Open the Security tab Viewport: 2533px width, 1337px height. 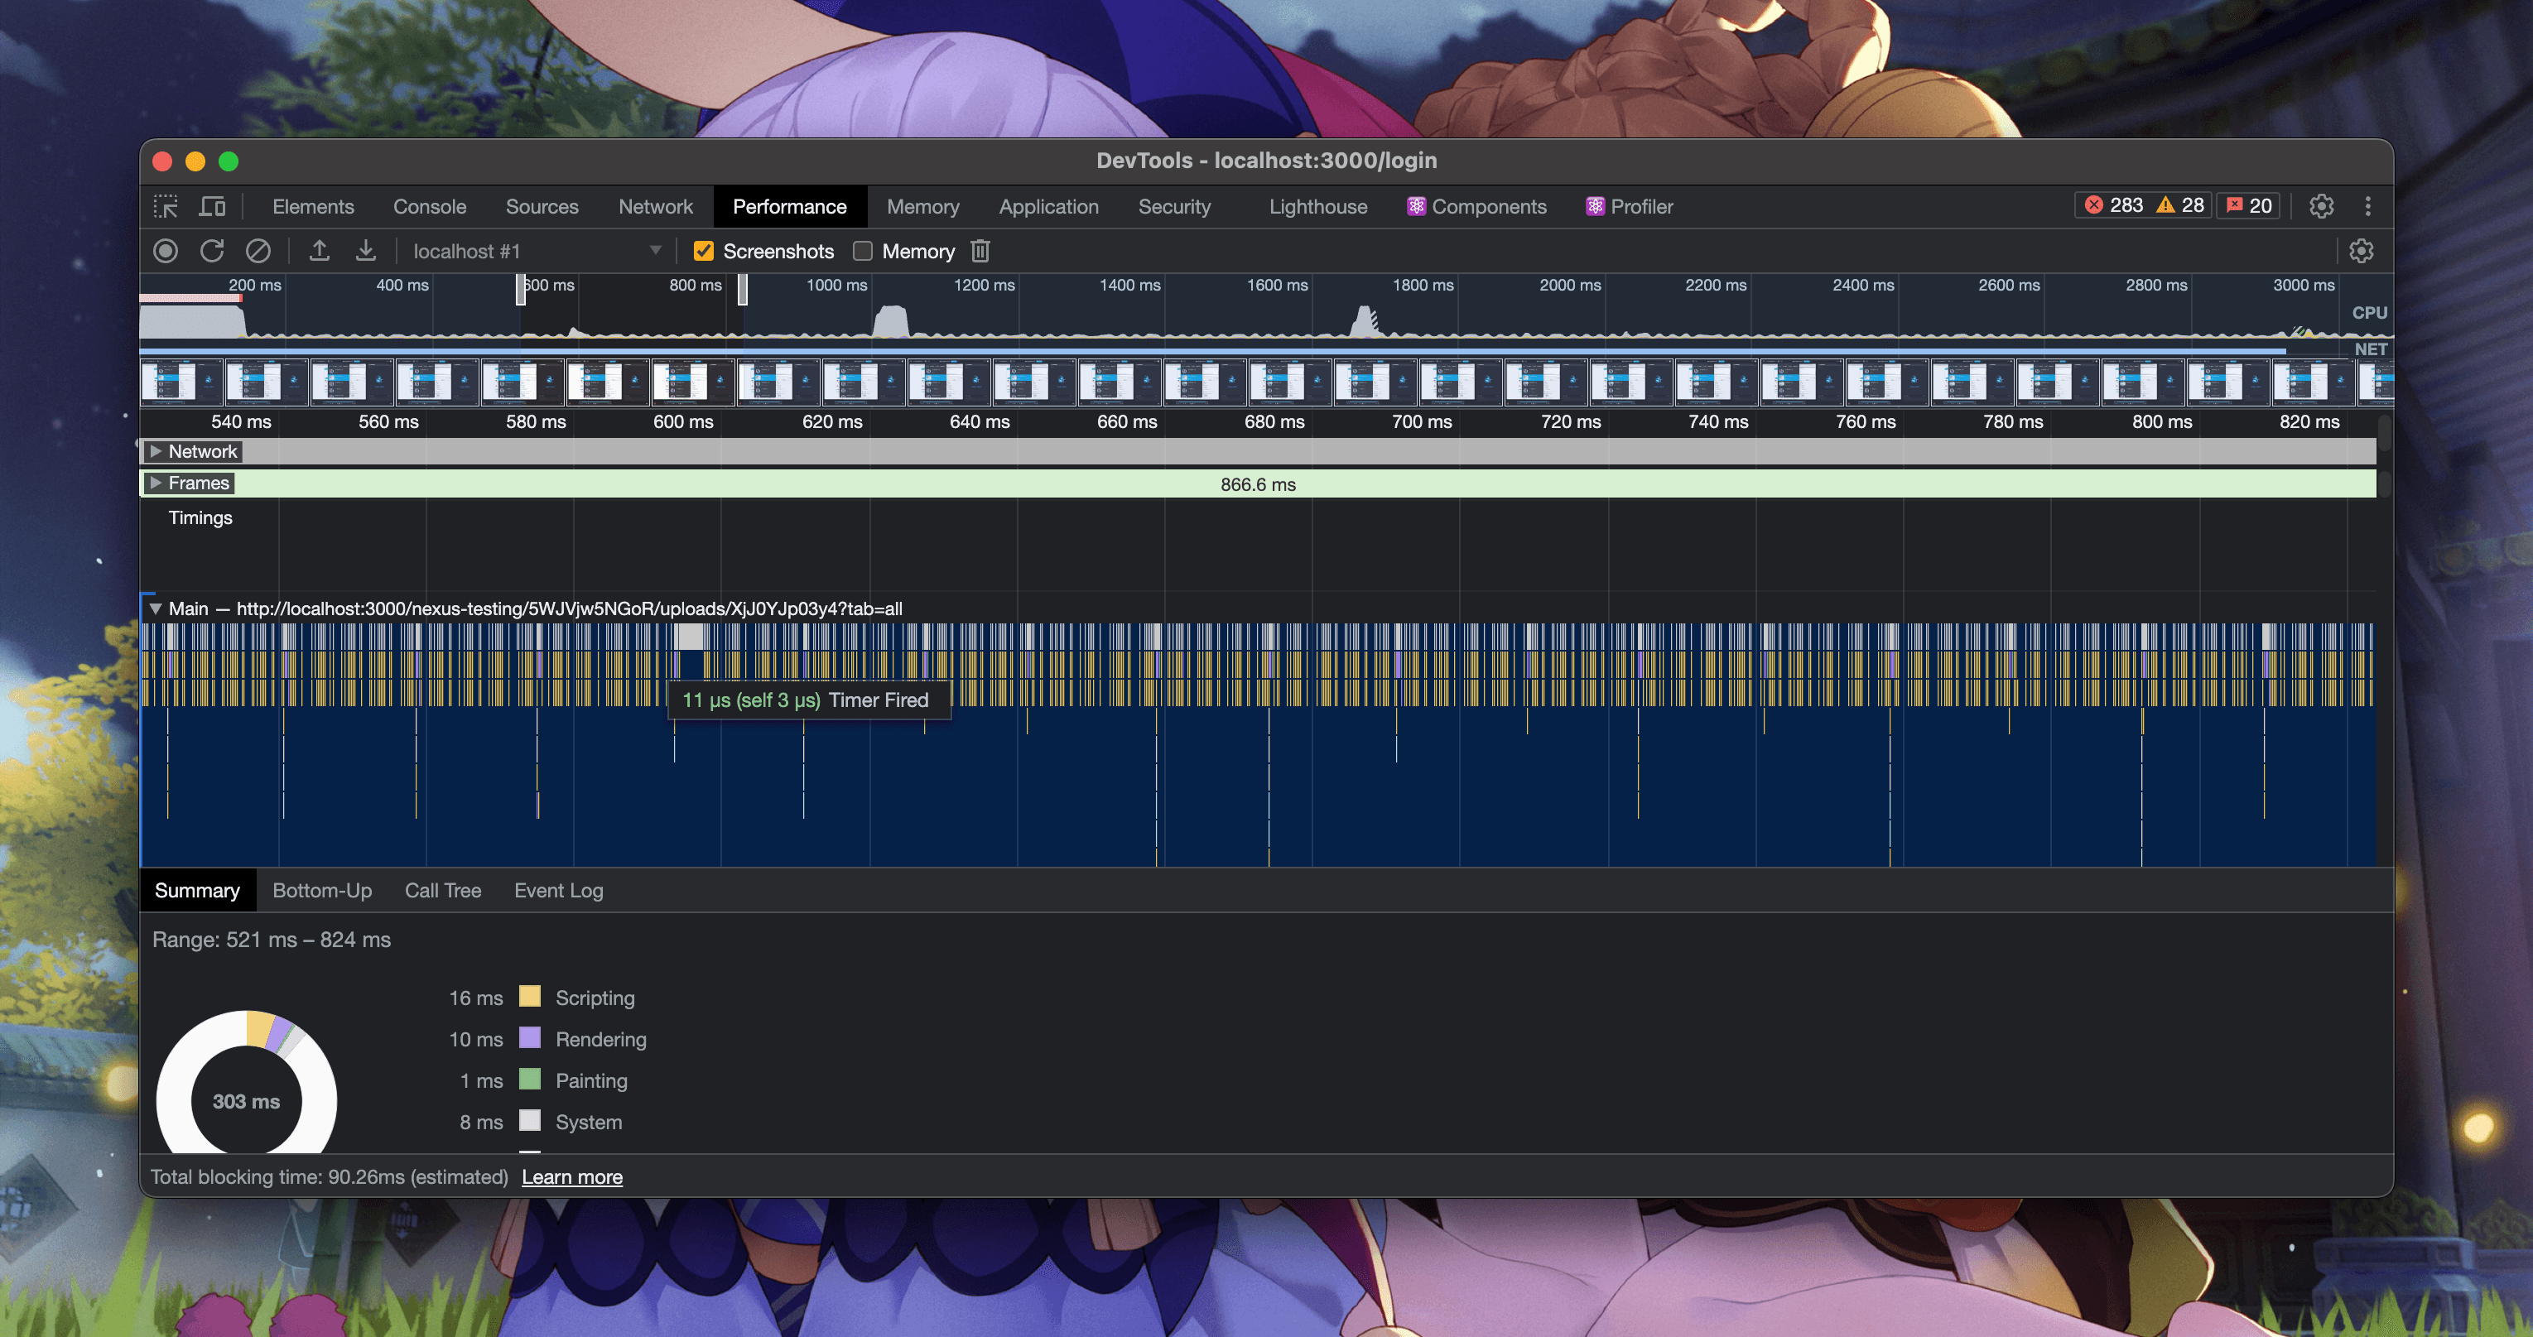point(1174,206)
